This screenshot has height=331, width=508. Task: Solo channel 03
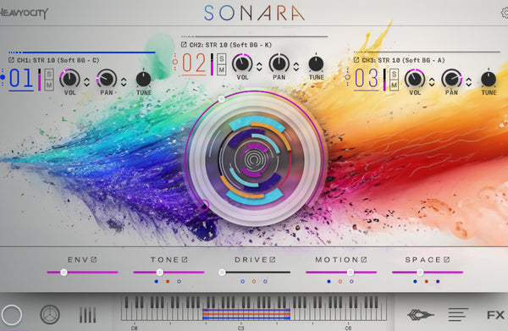[394, 74]
